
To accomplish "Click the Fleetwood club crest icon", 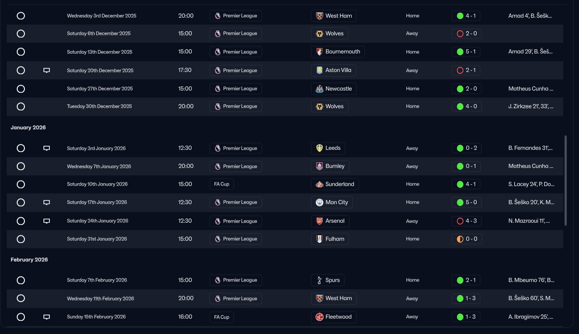I will point(320,317).
